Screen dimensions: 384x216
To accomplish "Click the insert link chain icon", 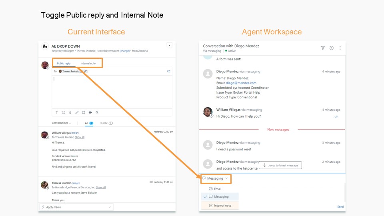I will [77, 112].
